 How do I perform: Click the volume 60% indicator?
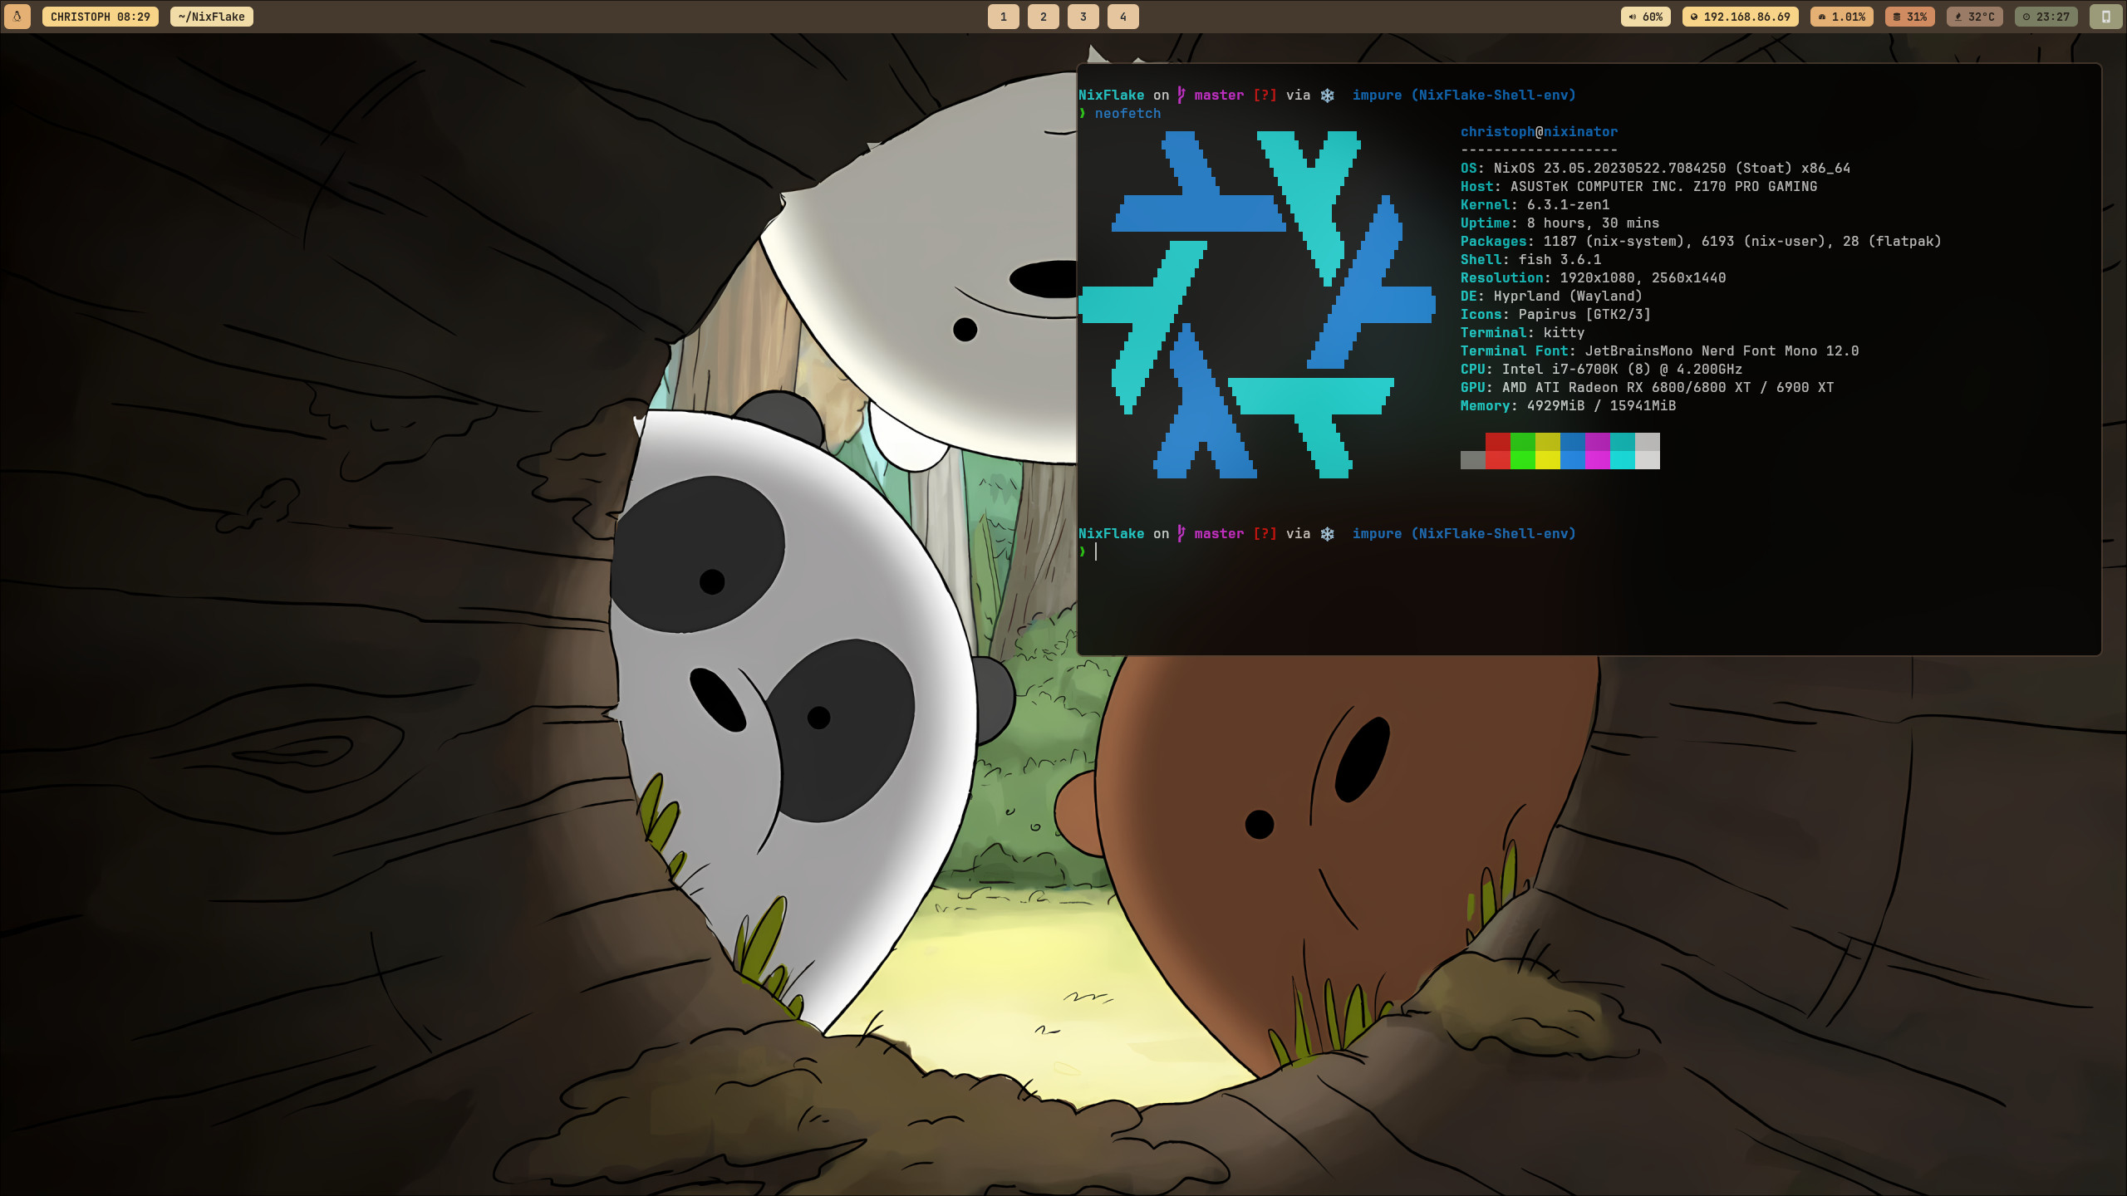click(1645, 17)
